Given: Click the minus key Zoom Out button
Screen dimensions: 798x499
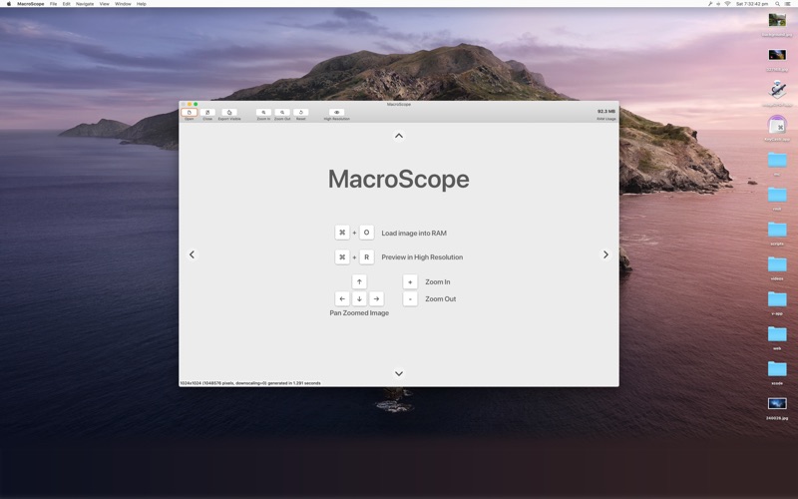Looking at the screenshot, I should pos(410,298).
